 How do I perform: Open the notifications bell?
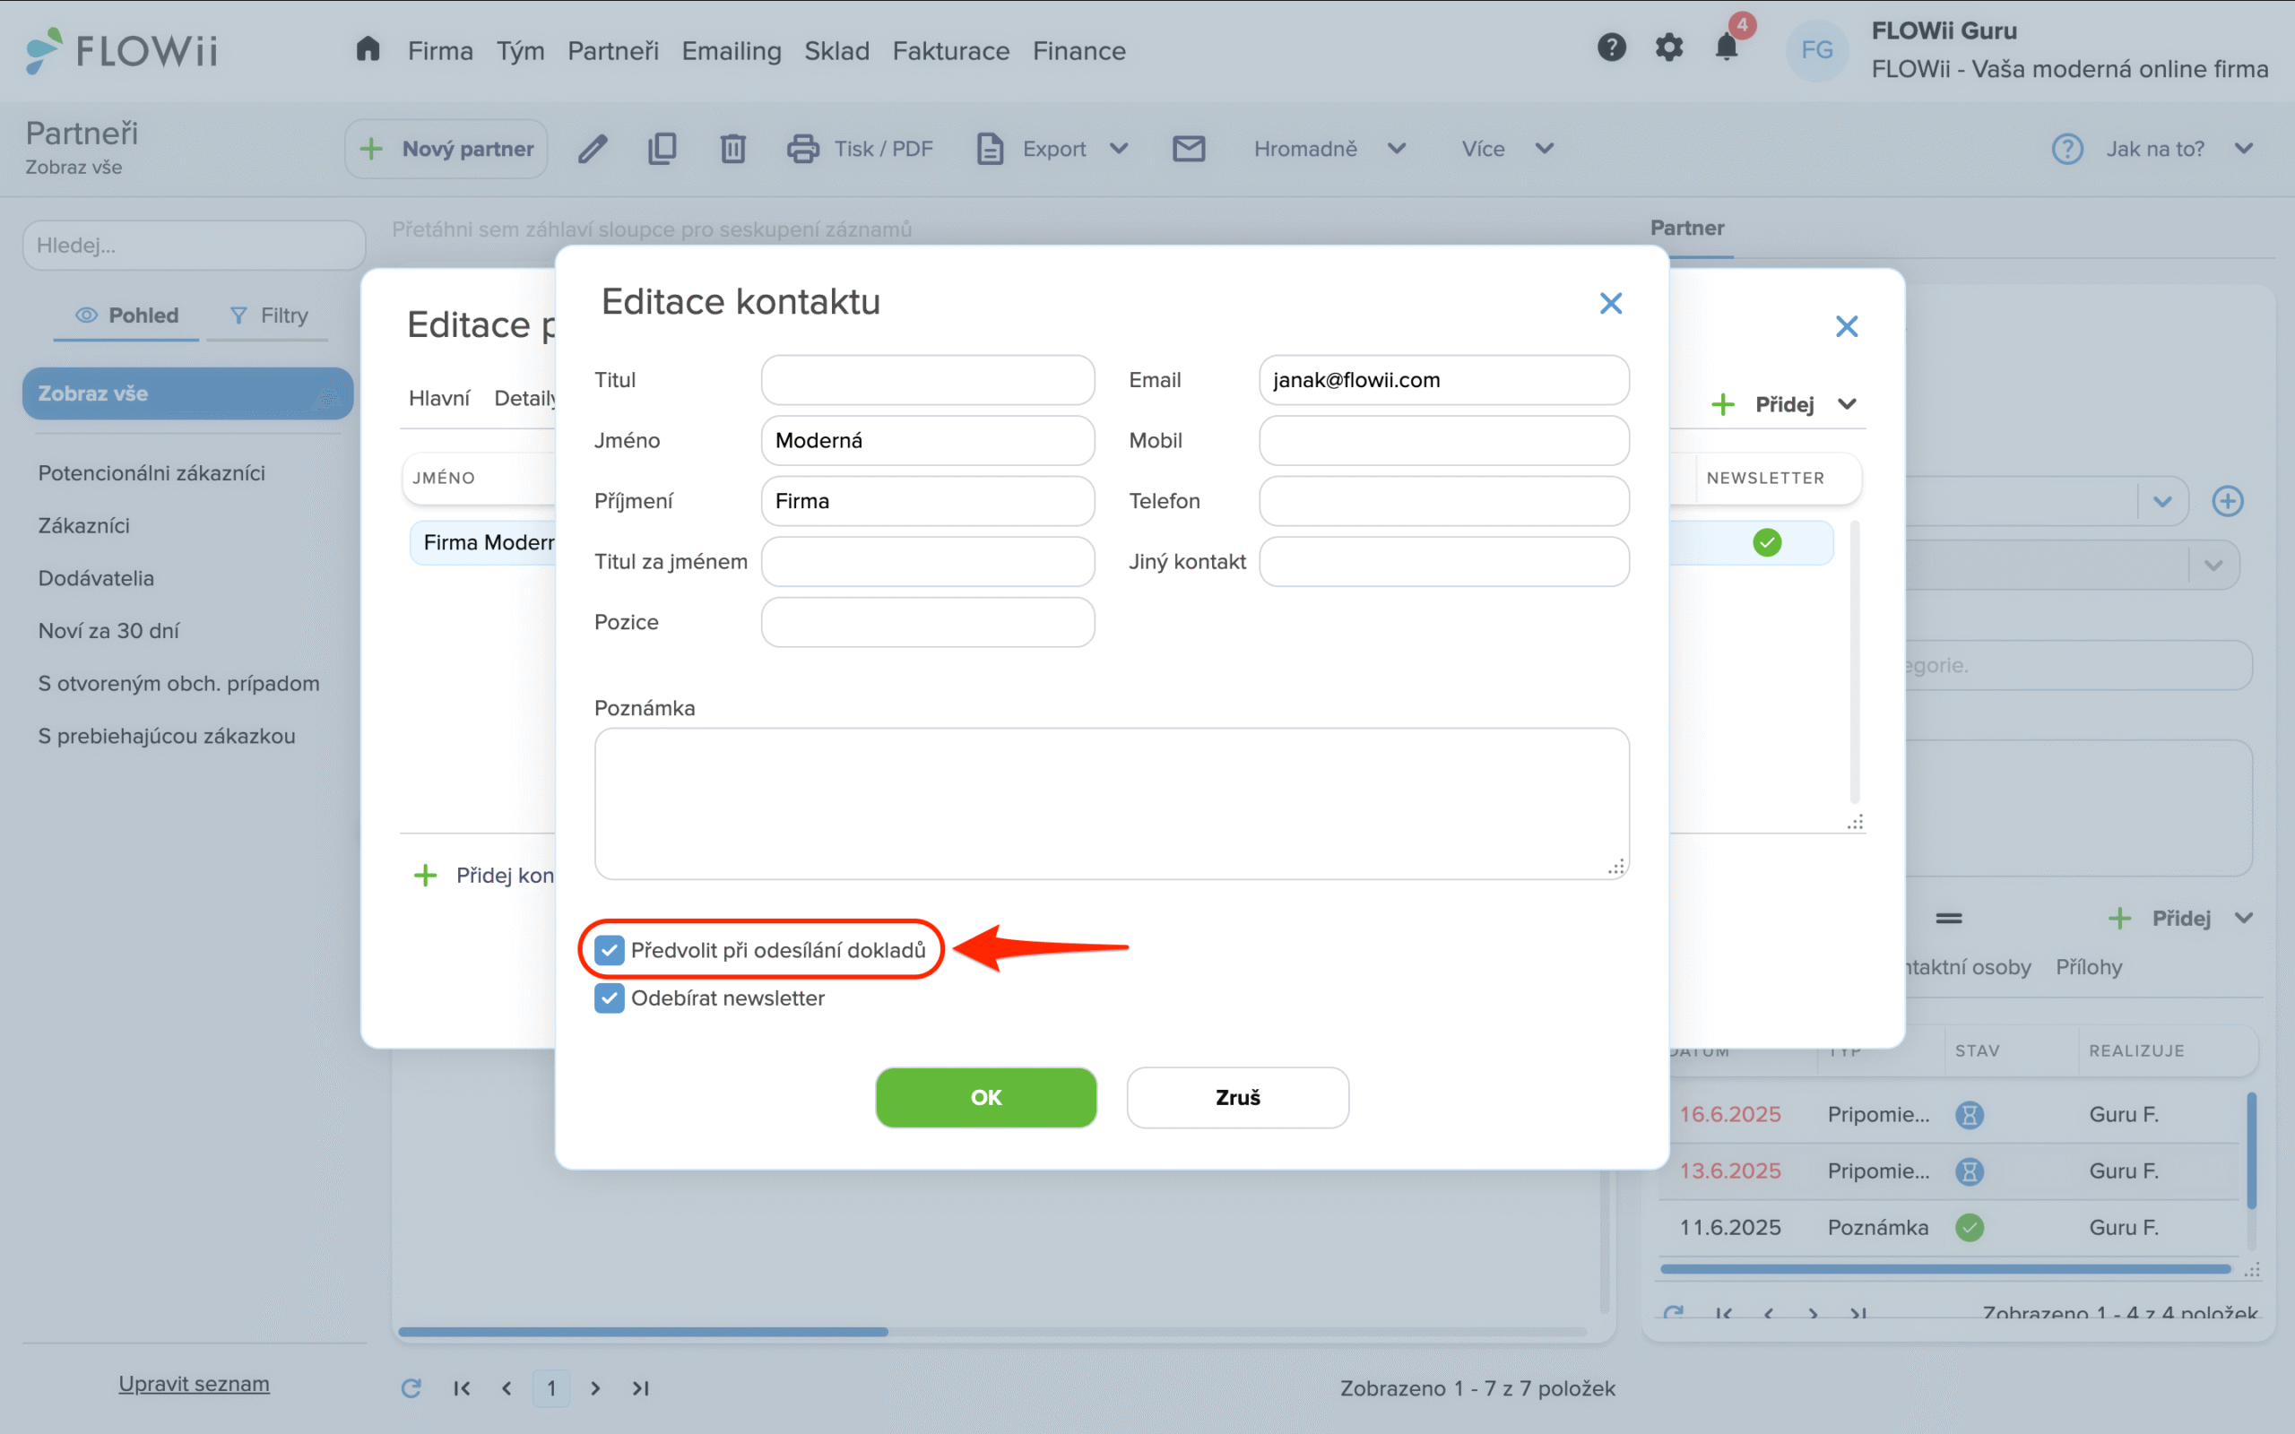(x=1726, y=48)
